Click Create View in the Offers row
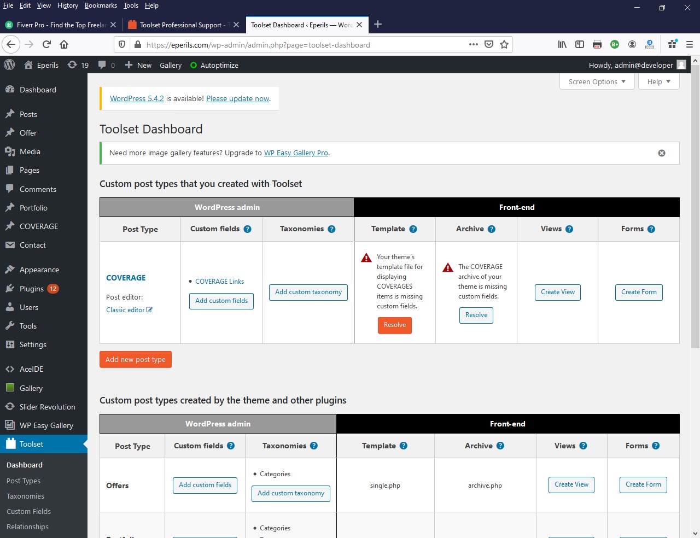The width and height of the screenshot is (700, 538). pyautogui.click(x=571, y=485)
